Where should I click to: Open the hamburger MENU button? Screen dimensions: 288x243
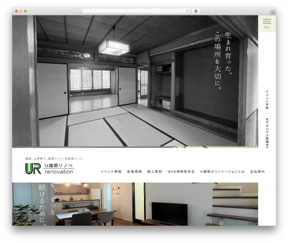pyautogui.click(x=267, y=24)
